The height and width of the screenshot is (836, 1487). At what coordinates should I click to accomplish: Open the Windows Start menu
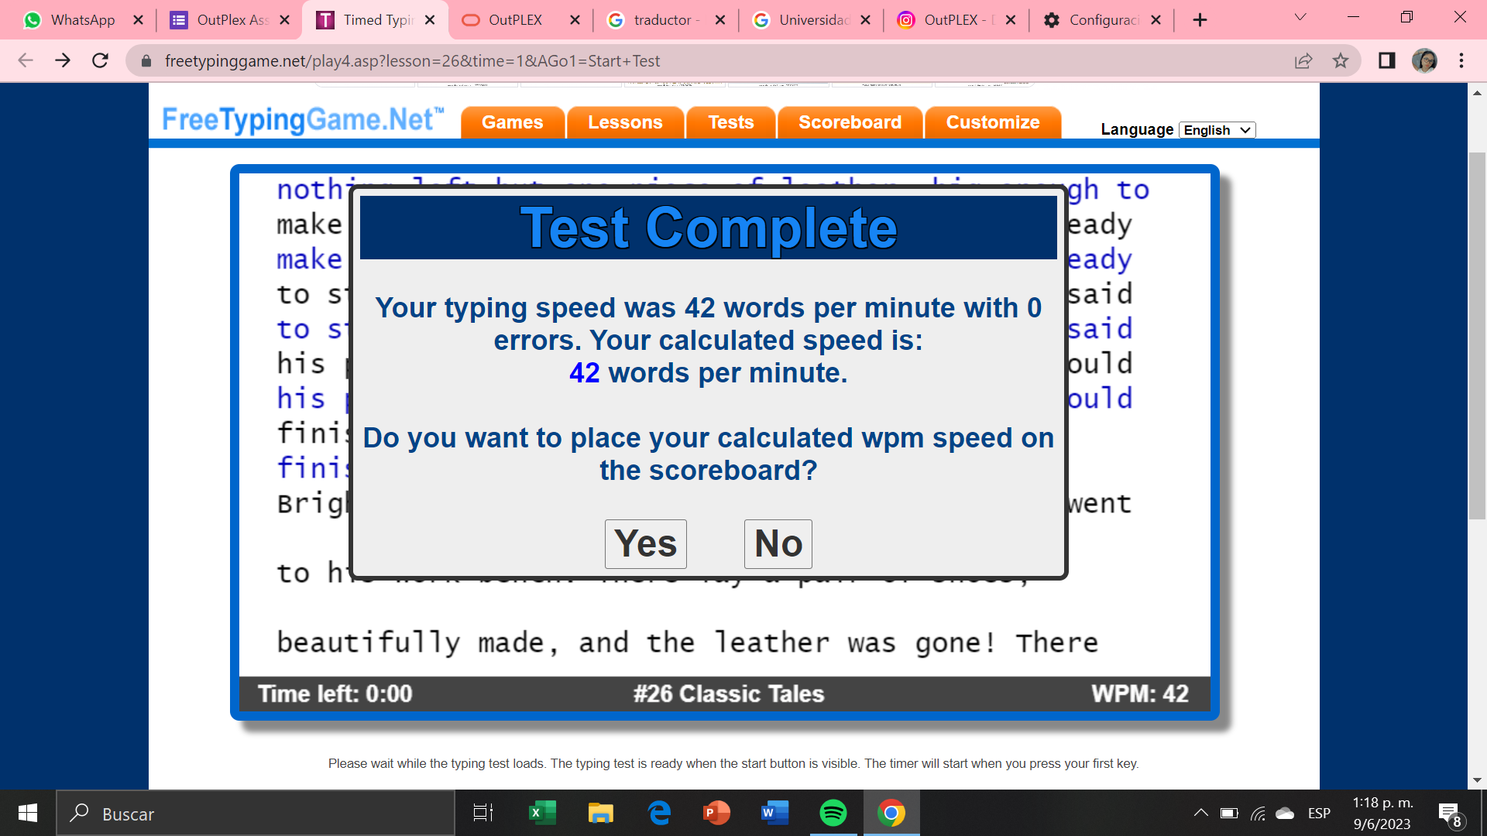(28, 813)
